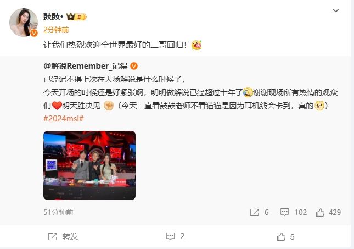Open the comment icon showing 2

pyautogui.click(x=170, y=236)
